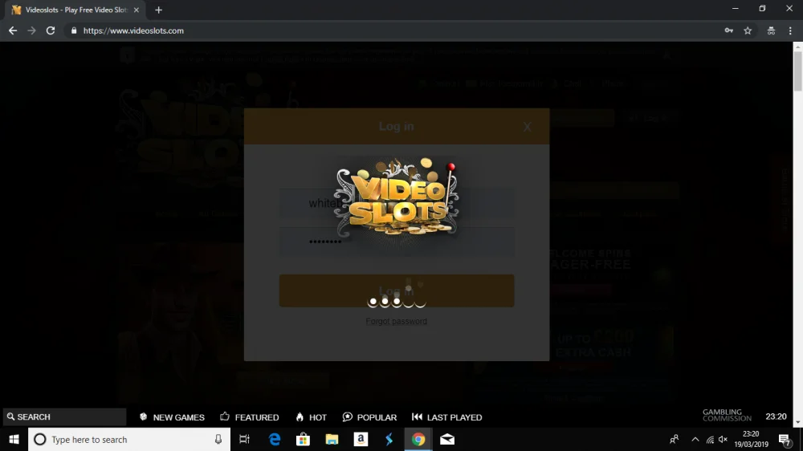803x451 pixels.
Task: View site security lock info
Action: click(74, 30)
